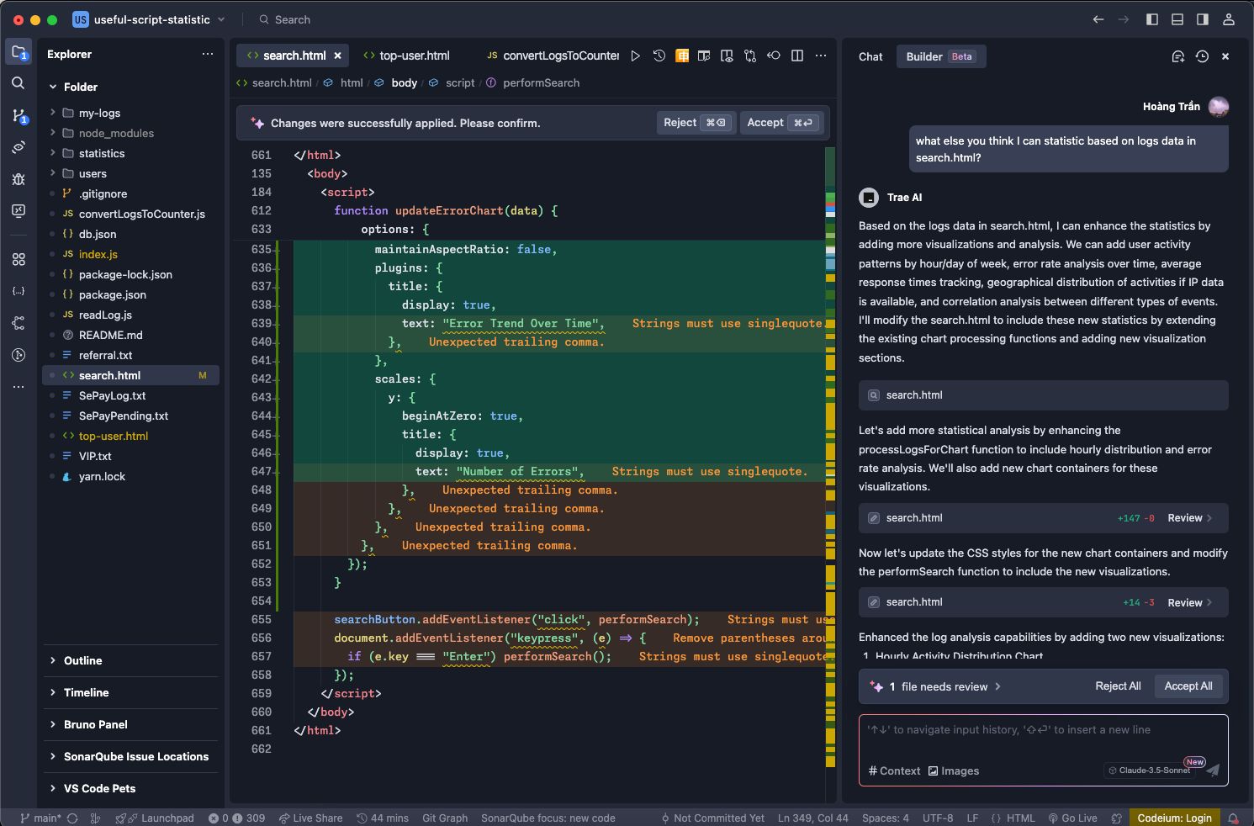Click Reject All in the review bar
The height and width of the screenshot is (826, 1254).
[1118, 686]
